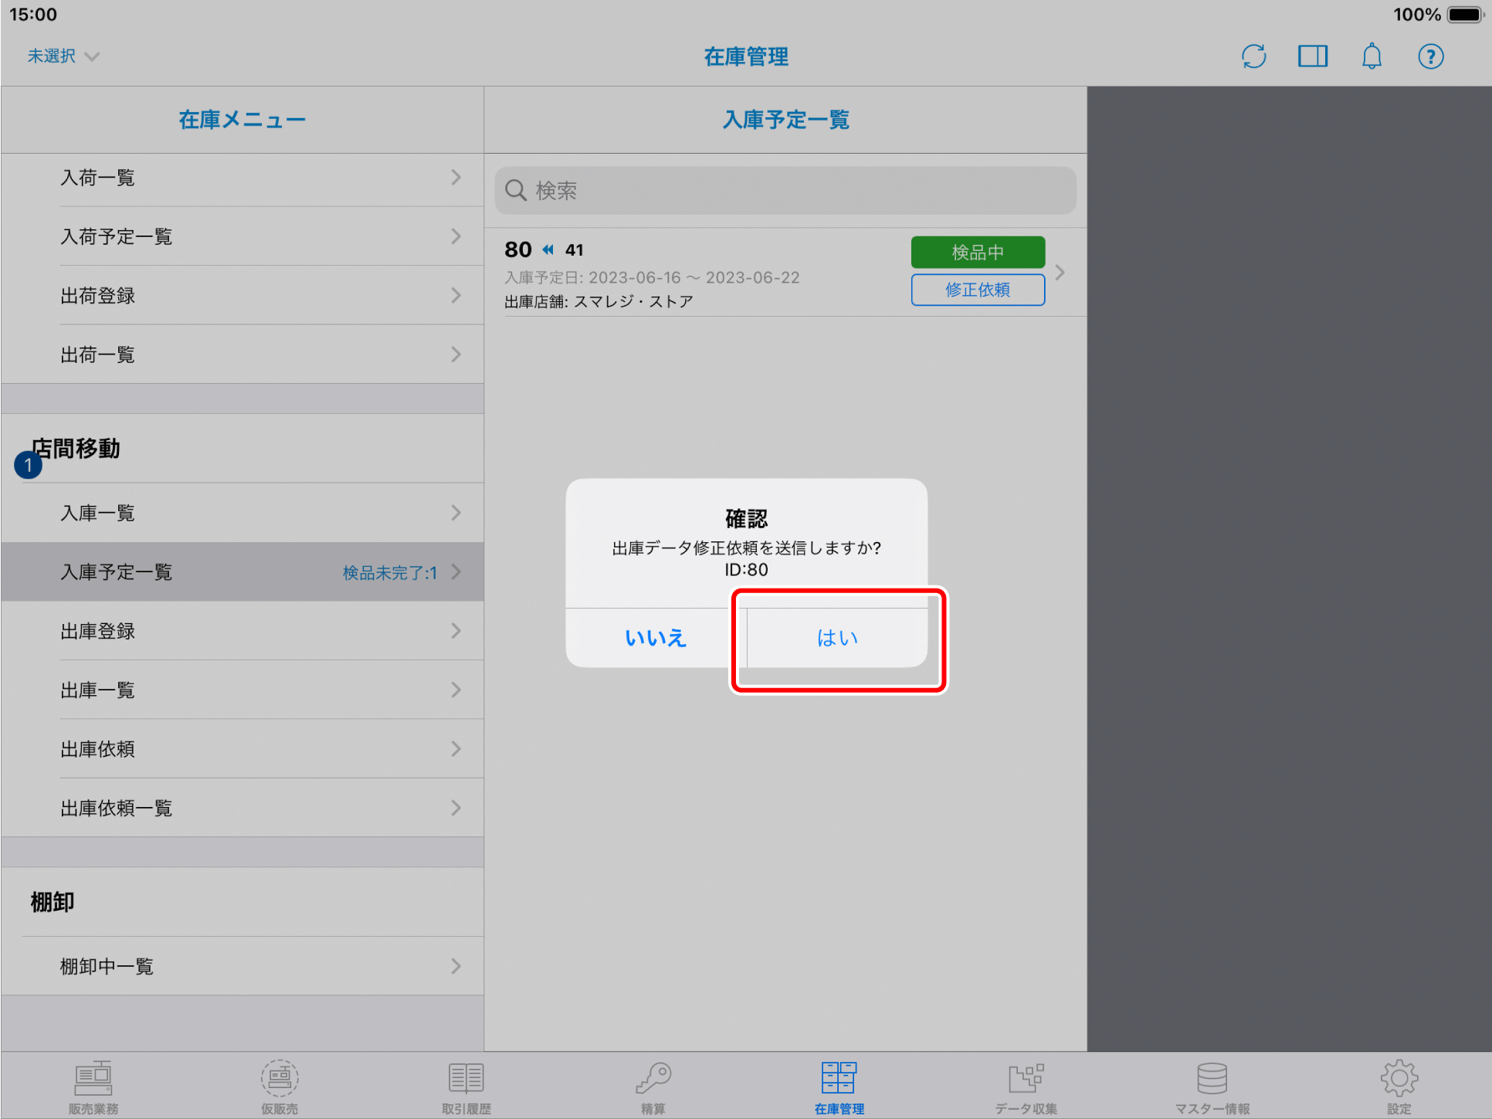Open the help question mark icon
1492x1119 pixels.
pyautogui.click(x=1430, y=56)
